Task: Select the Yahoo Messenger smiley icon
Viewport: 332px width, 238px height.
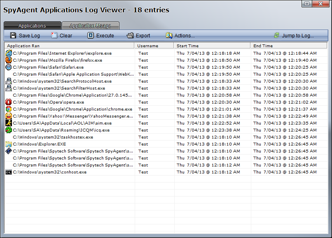Action: [x=8, y=116]
